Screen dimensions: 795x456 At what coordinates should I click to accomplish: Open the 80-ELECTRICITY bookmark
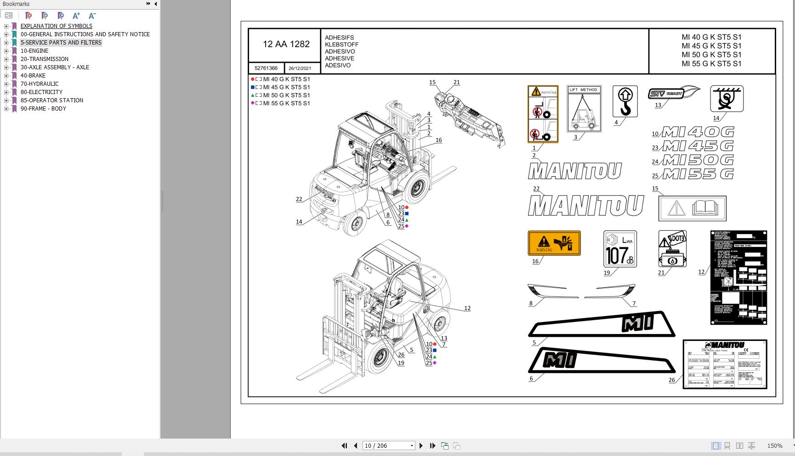(x=41, y=92)
